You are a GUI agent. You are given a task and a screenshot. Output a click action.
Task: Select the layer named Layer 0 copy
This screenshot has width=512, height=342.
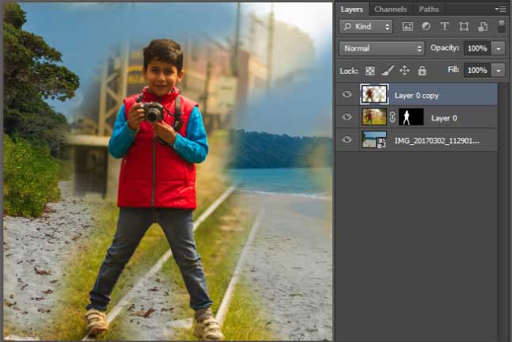pos(416,95)
